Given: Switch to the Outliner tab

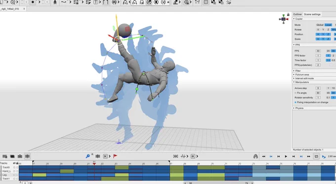Looking at the screenshot, I should pyautogui.click(x=297, y=14).
